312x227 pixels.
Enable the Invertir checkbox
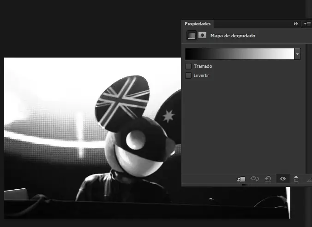tap(188, 76)
